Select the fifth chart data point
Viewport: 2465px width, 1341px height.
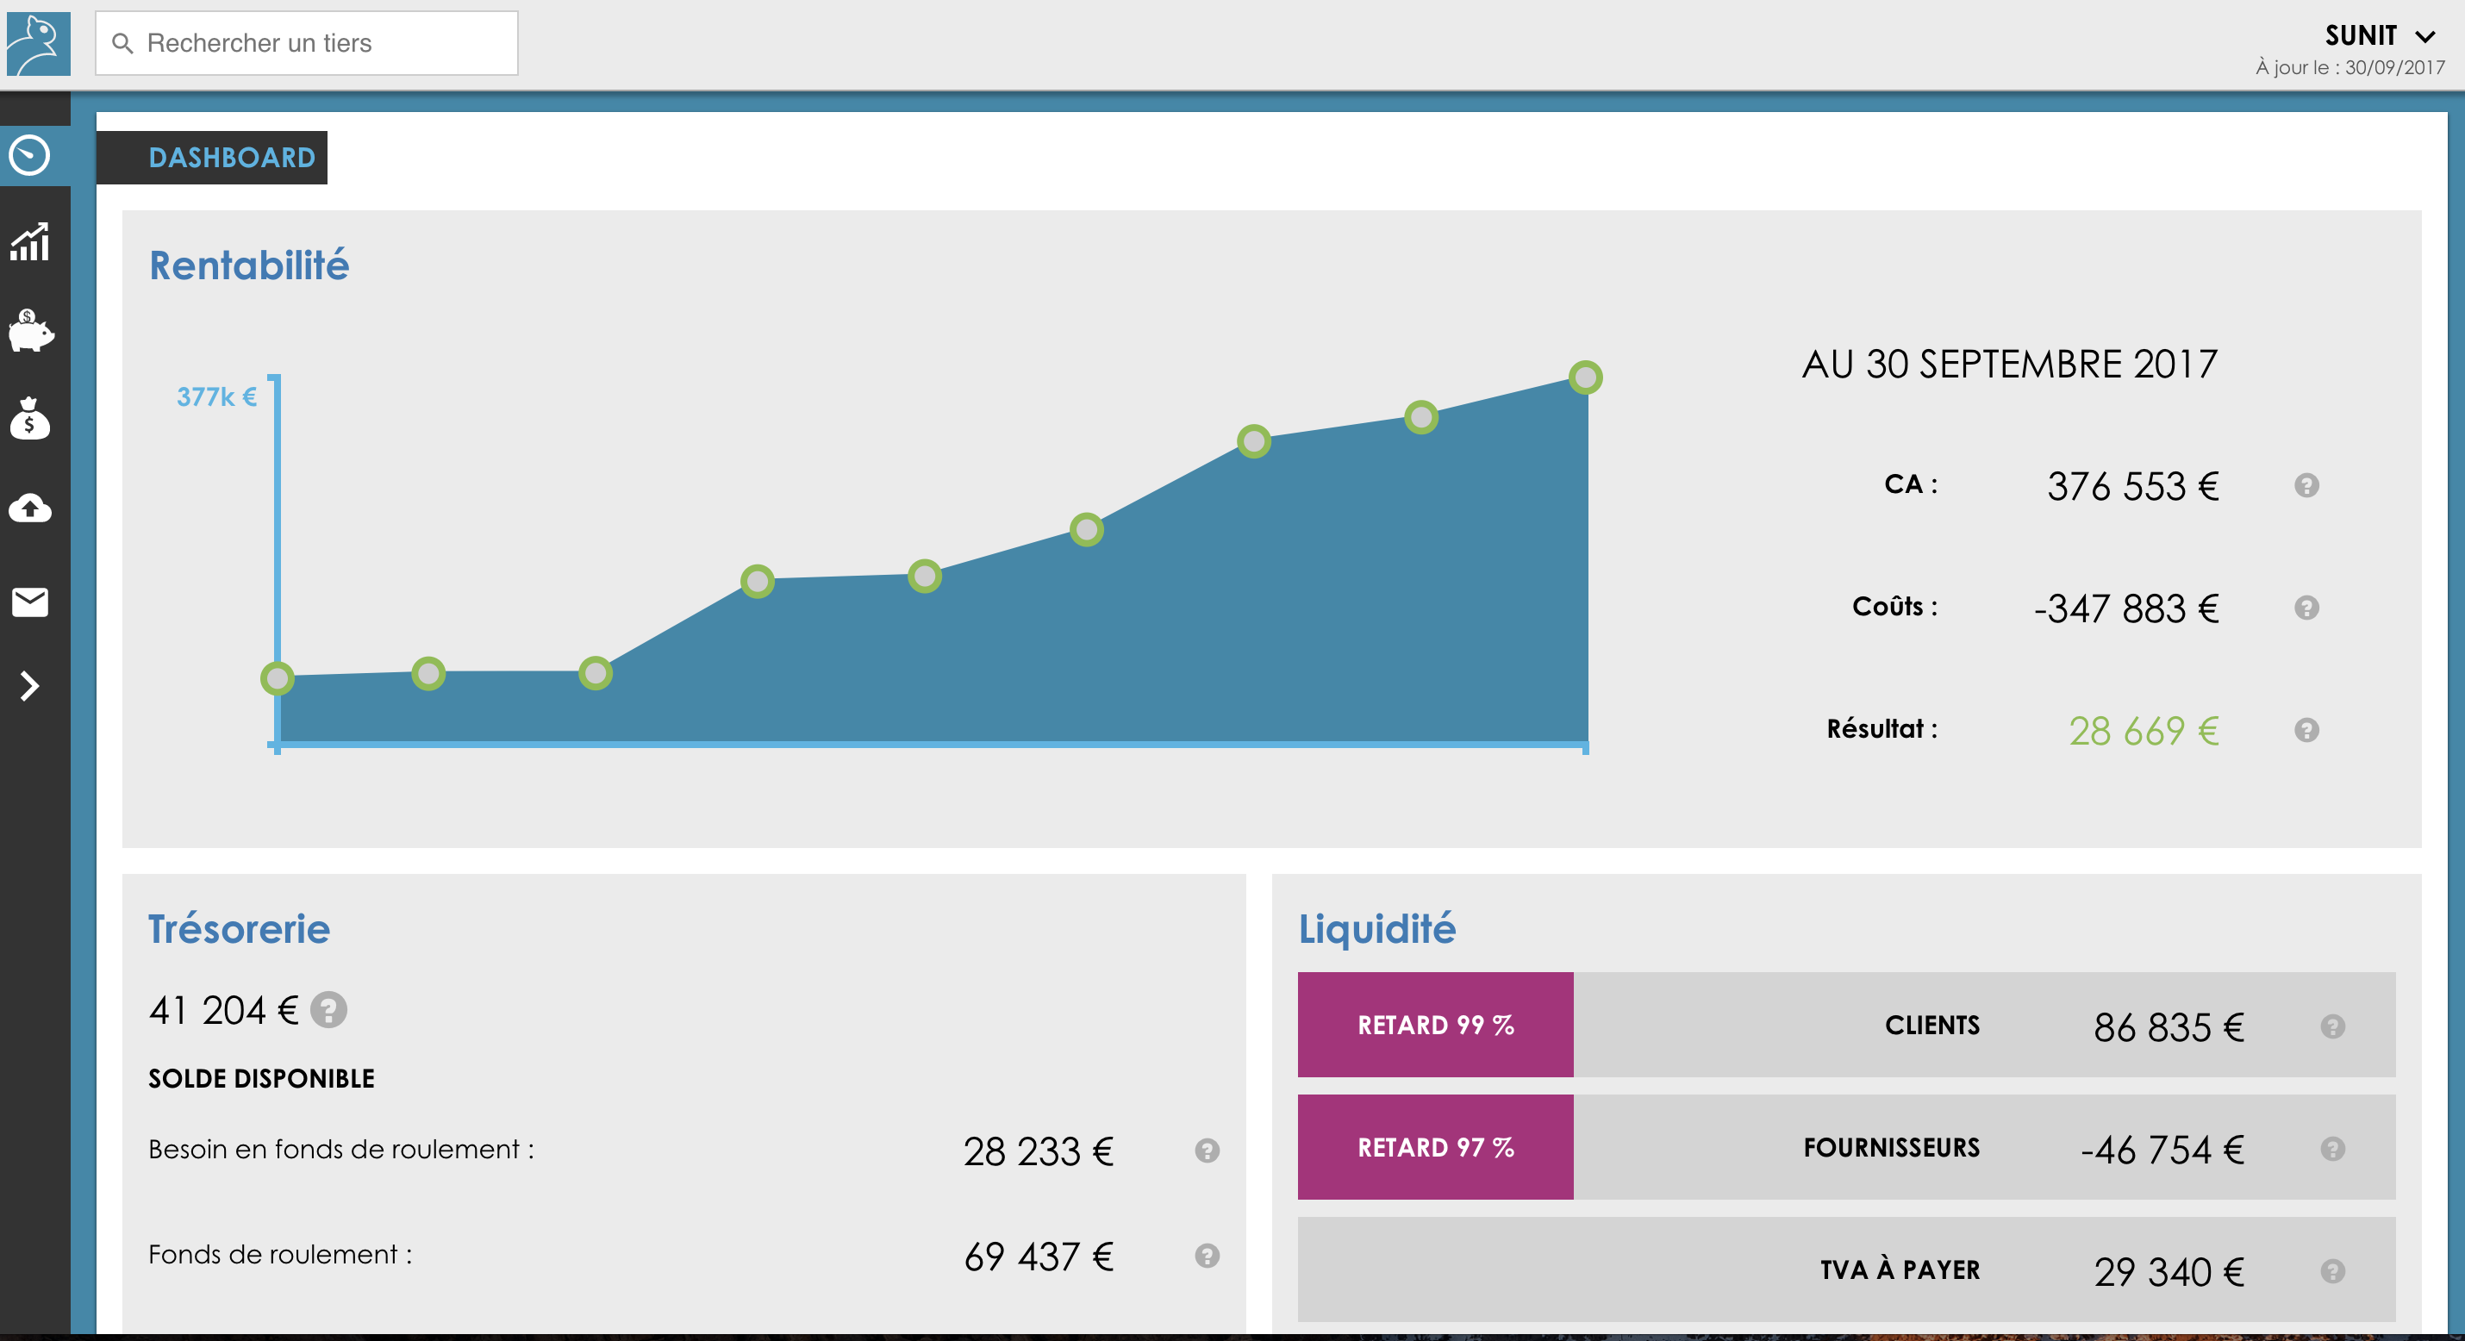[x=924, y=577]
